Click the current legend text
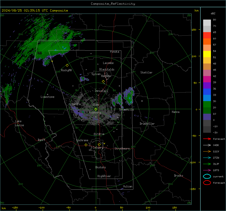This screenshot has width=226, height=211. [x=218, y=176]
